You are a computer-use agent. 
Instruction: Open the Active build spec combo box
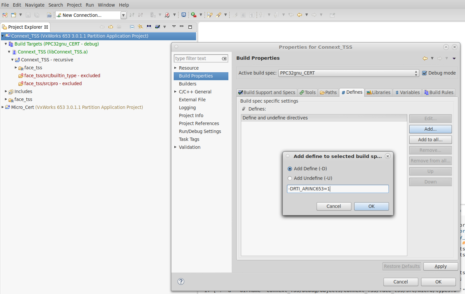[x=349, y=73]
